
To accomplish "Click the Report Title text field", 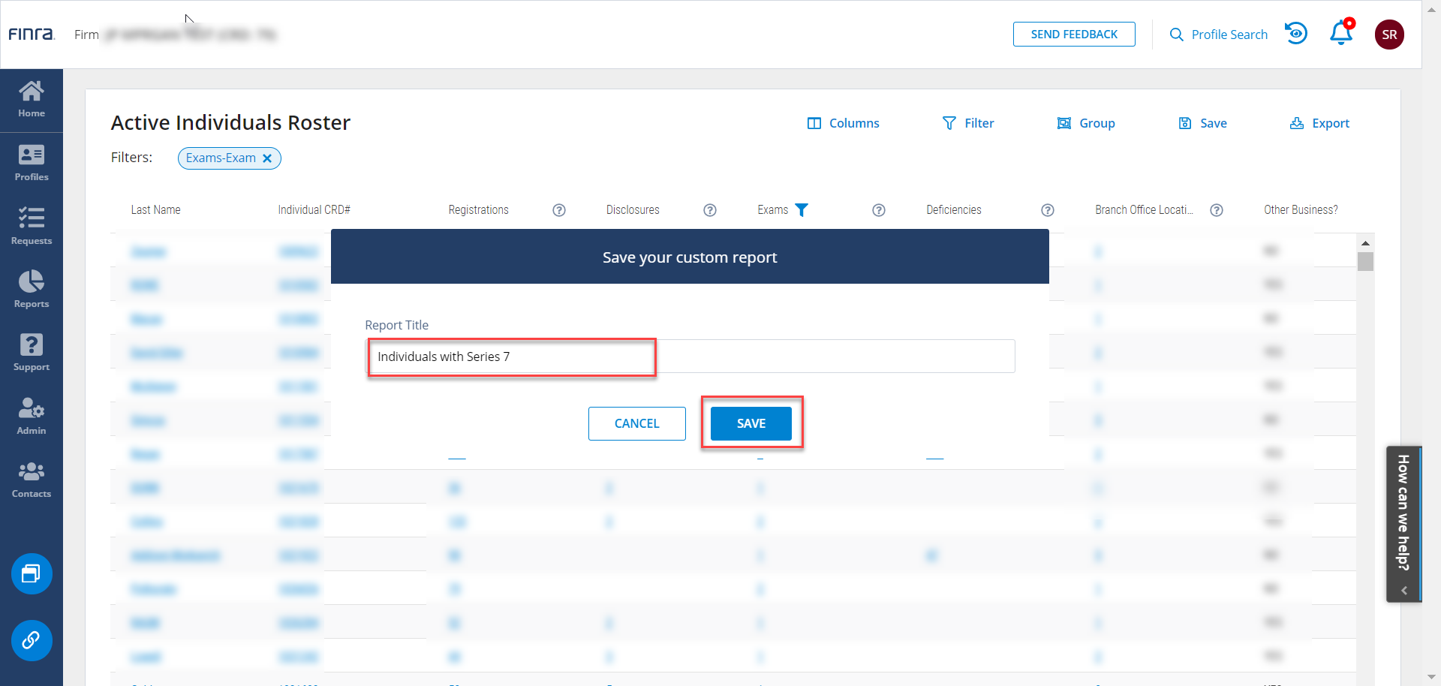I will pos(690,357).
